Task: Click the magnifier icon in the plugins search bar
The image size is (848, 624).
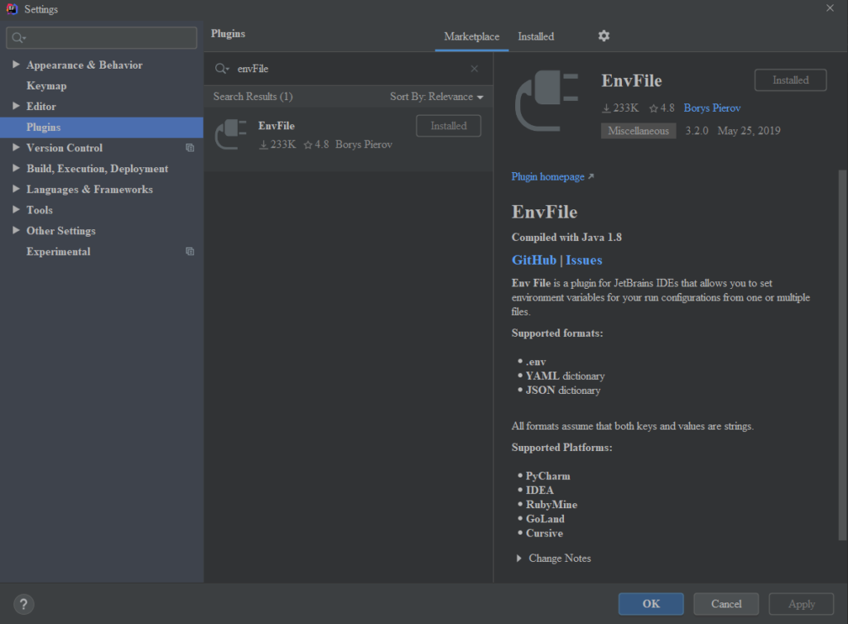Action: point(220,69)
